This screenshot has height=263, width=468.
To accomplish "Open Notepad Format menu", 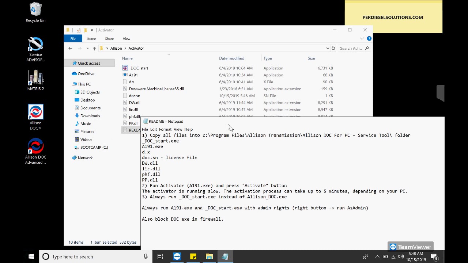I will click(165, 129).
